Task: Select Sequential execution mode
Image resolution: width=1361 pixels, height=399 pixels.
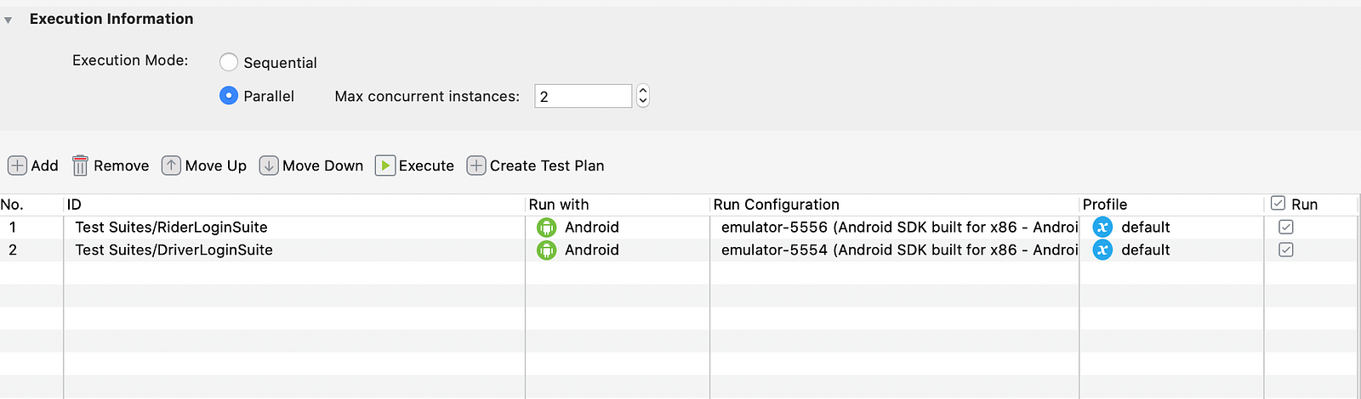Action: pos(229,62)
